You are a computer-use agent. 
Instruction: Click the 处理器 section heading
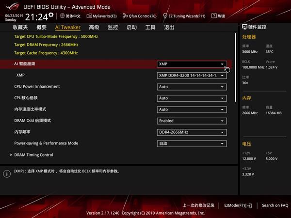[249, 37]
